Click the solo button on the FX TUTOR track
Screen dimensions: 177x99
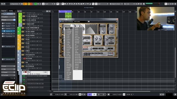[x=25, y=59]
